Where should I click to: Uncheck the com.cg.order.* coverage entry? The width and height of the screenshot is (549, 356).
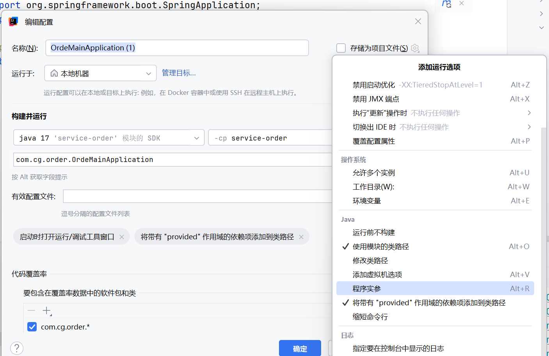(x=32, y=327)
